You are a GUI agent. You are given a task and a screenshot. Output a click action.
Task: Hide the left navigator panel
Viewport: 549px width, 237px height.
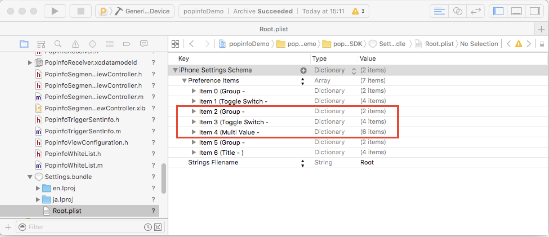(498, 11)
